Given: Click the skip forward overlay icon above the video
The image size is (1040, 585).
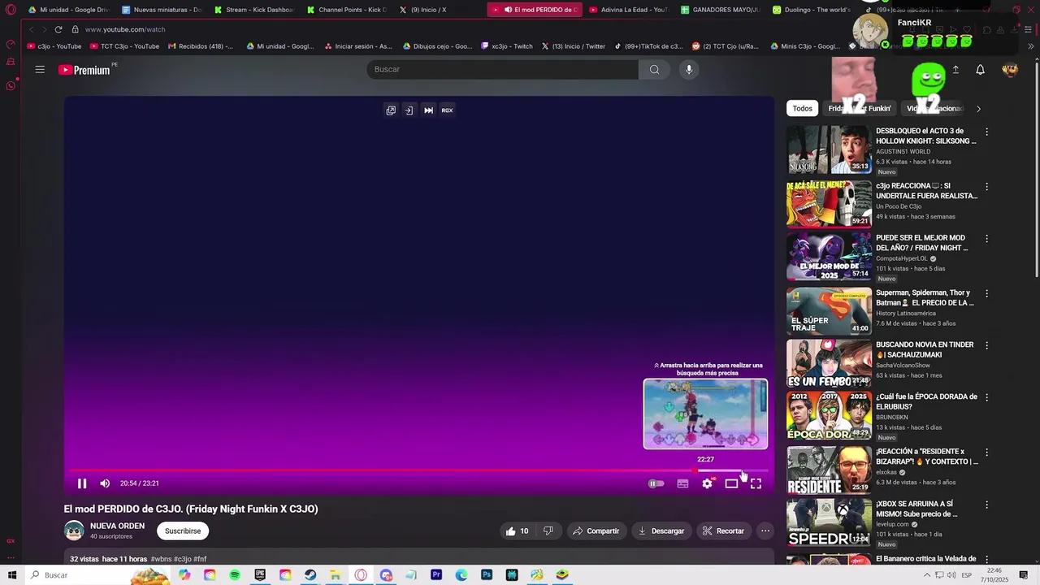Looking at the screenshot, I should (428, 110).
